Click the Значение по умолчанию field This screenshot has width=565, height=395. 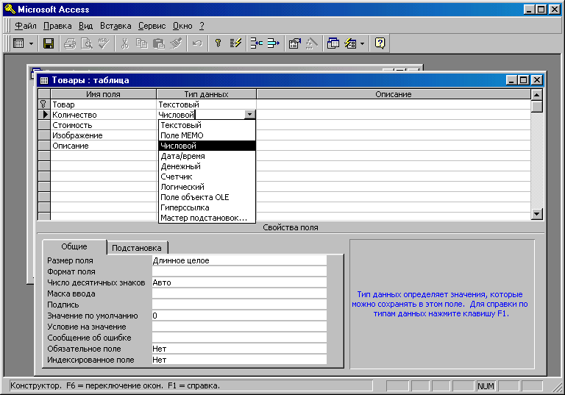click(x=239, y=316)
